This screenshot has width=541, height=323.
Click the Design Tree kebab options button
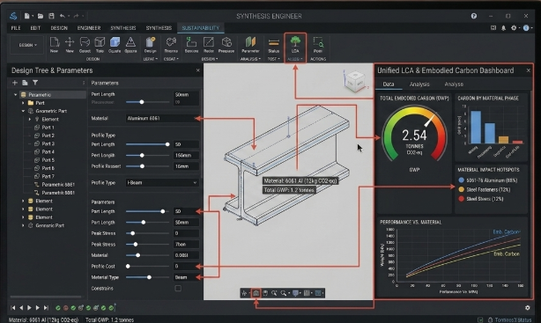[x=84, y=83]
